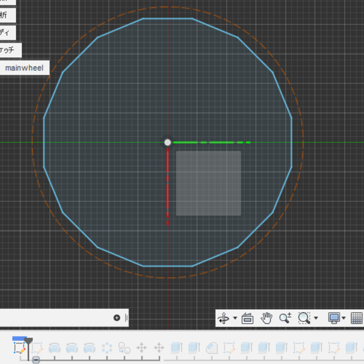Select the Pan hand tool
Screen dimensions: 364x364
(x=266, y=318)
